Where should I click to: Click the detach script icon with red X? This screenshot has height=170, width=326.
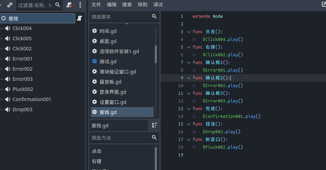69,5
